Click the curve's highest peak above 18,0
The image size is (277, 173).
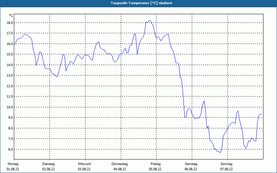[x=150, y=21]
